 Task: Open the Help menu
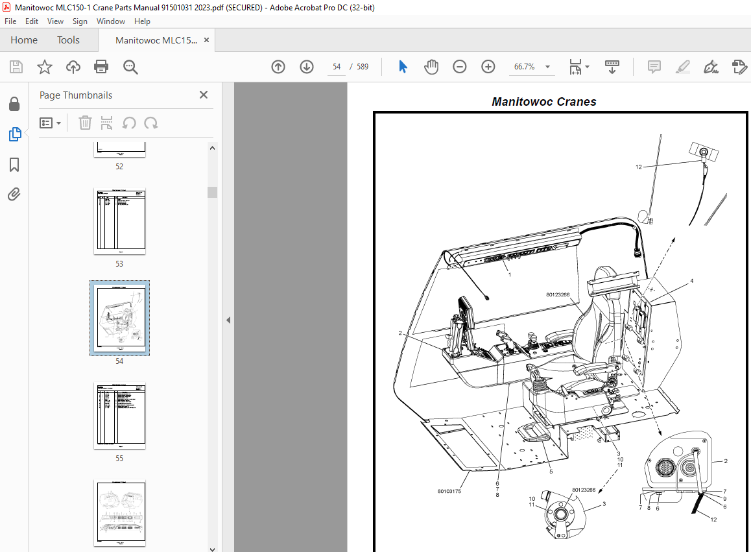(x=142, y=21)
